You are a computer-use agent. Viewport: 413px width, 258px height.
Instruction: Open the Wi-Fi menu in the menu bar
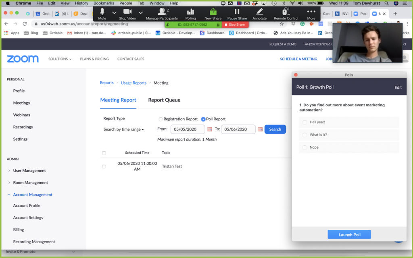(292, 3)
